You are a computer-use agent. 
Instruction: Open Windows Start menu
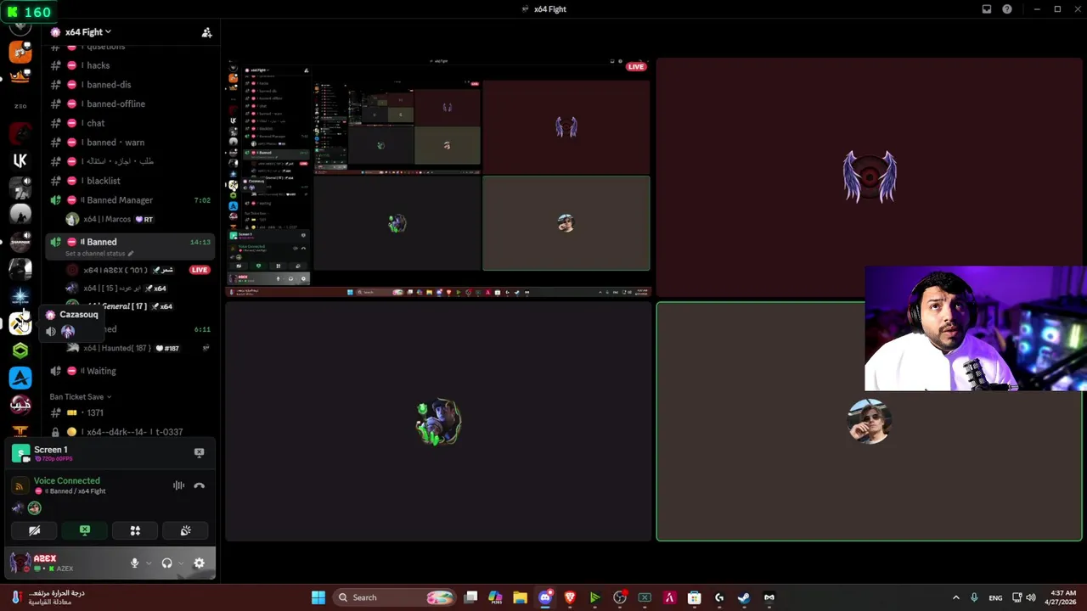318,597
